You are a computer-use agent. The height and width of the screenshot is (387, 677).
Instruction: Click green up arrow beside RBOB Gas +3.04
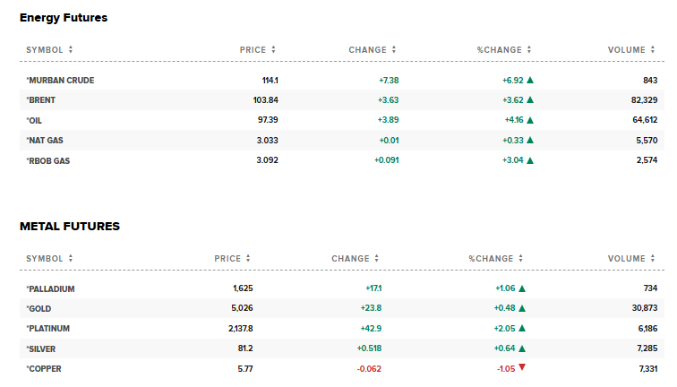point(530,160)
